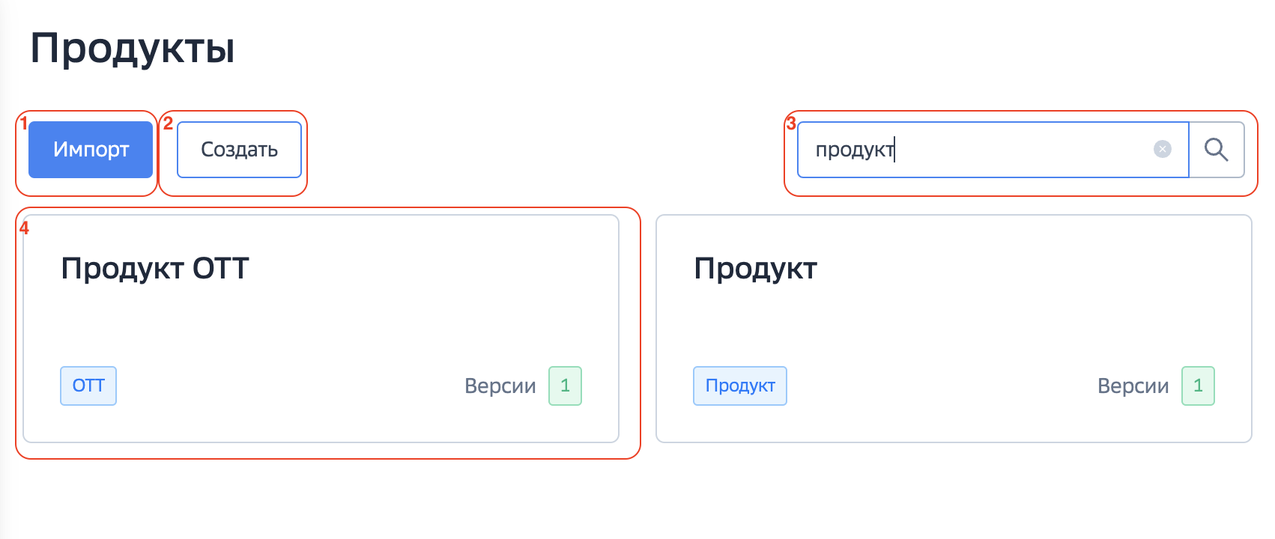
Task: Clear the search query using the X icon
Action: point(1162,150)
